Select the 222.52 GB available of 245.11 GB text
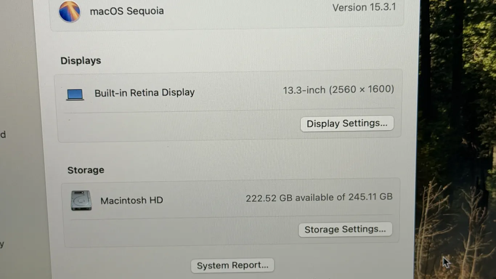Screen dimensions: 496x279 (x=319, y=197)
